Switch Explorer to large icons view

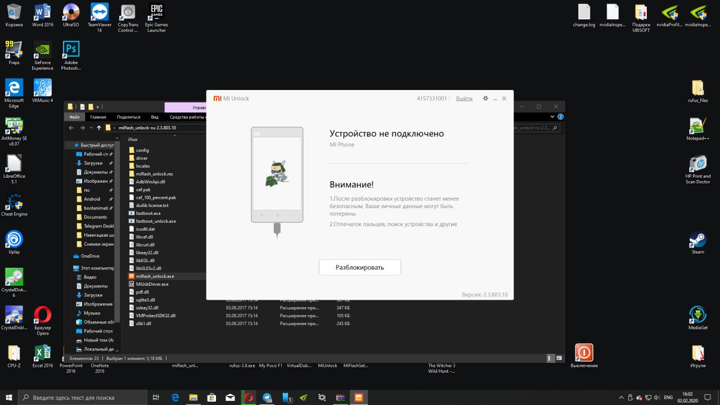pyautogui.click(x=559, y=358)
